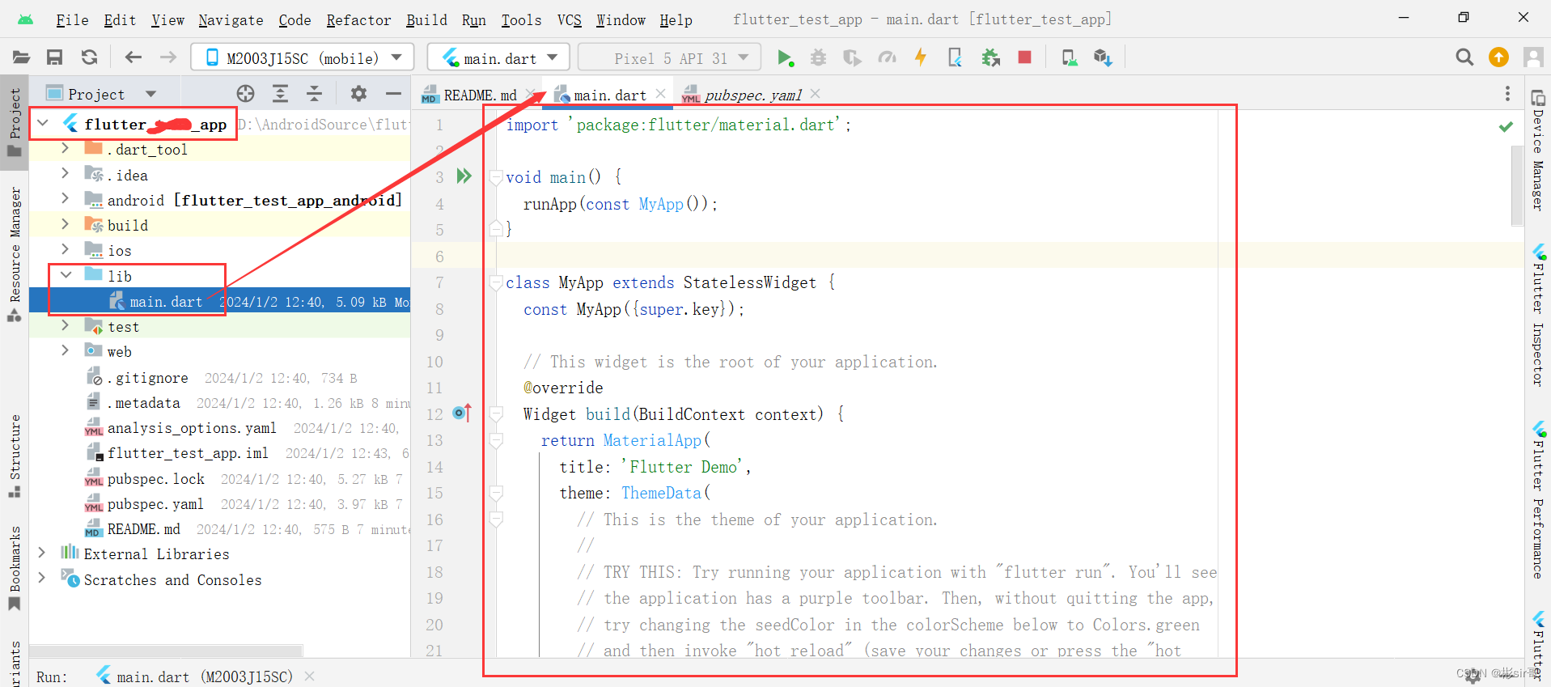Open Device Manager toolbar icon
1551x687 pixels.
tap(1069, 57)
